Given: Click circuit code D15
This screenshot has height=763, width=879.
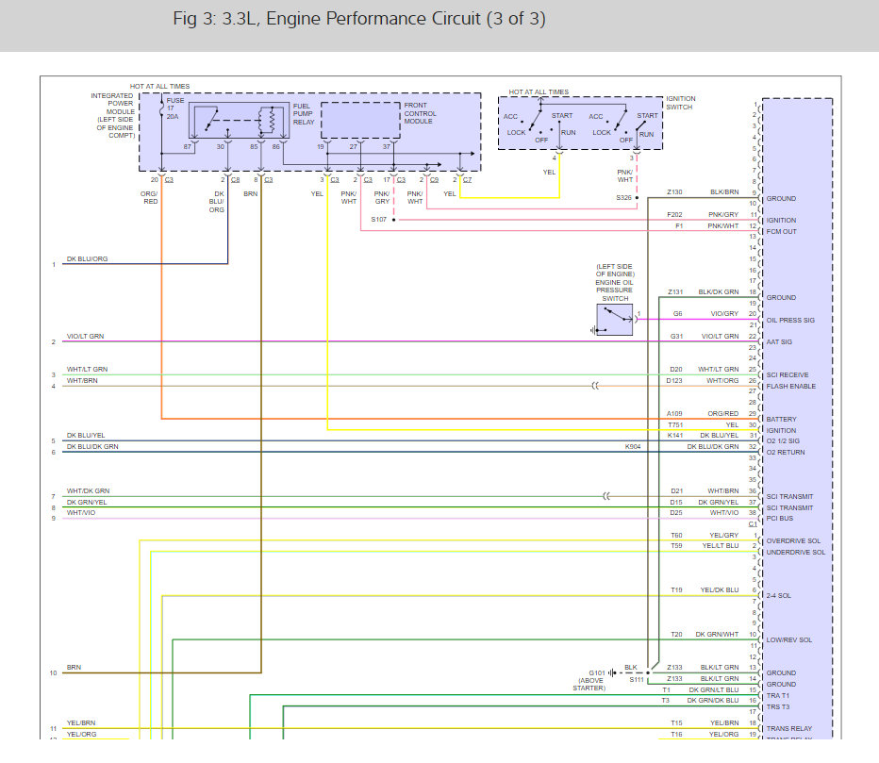Looking at the screenshot, I should coord(676,502).
